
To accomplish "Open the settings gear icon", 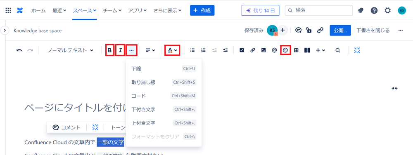I will point(387,10).
